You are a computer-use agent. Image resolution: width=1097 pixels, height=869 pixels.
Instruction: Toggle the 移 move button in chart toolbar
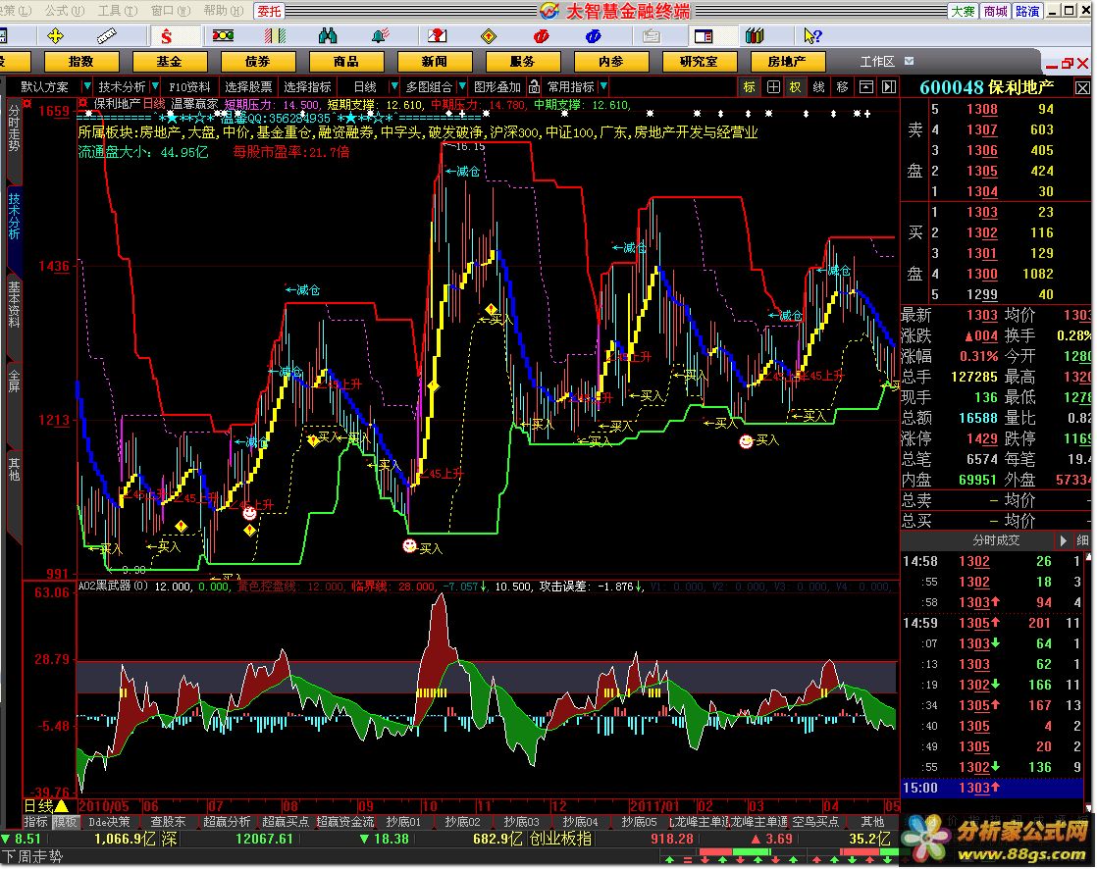pos(842,86)
